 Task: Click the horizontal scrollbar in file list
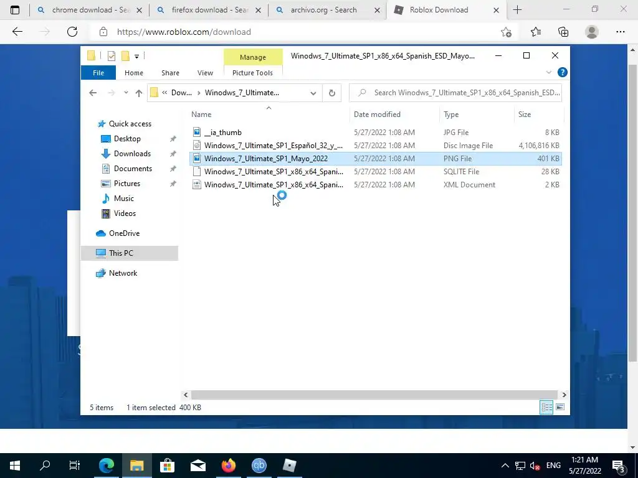point(374,395)
